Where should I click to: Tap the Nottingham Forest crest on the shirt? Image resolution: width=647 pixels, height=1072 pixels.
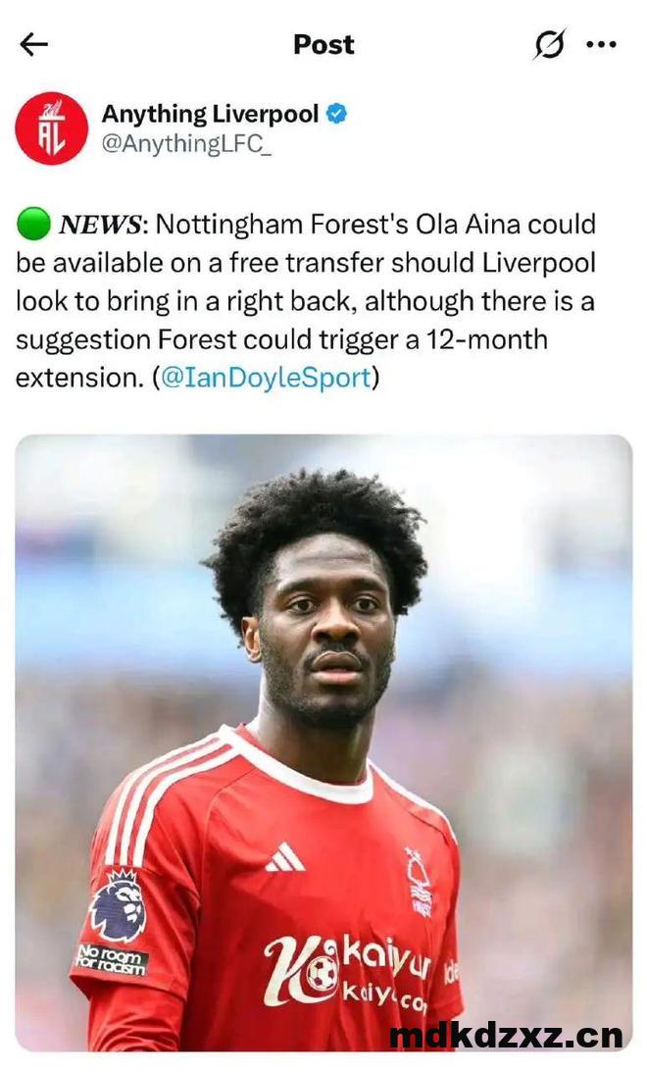tap(419, 882)
